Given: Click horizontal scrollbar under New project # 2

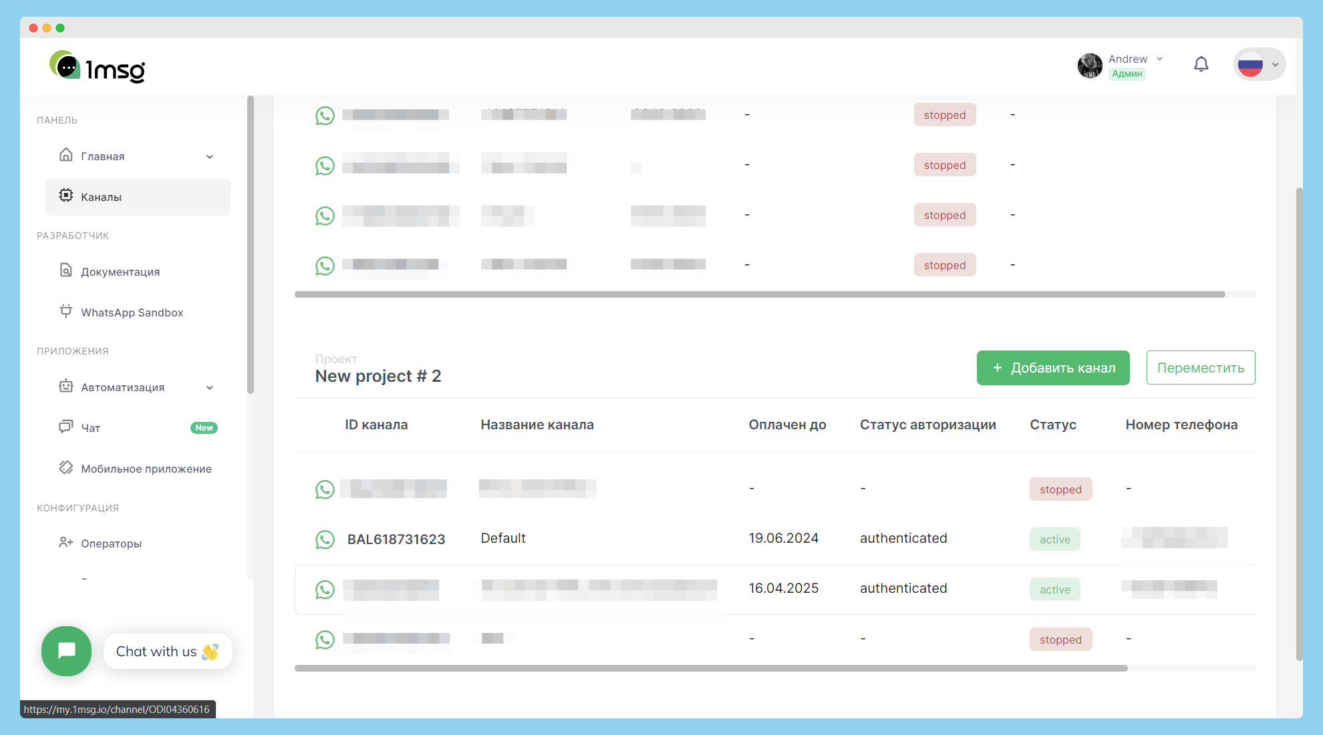Looking at the screenshot, I should [x=710, y=668].
